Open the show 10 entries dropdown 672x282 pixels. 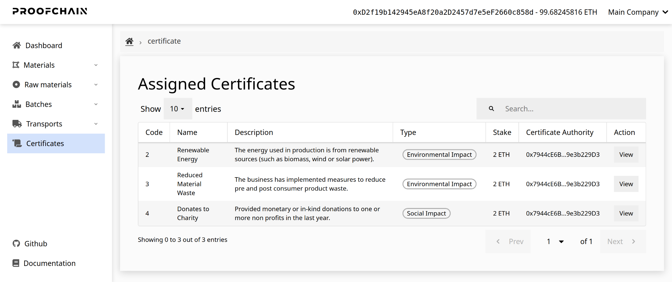click(x=178, y=109)
